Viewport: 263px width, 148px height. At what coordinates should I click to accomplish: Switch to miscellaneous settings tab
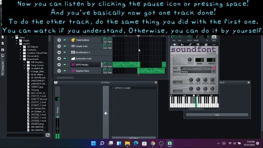tap(214, 44)
